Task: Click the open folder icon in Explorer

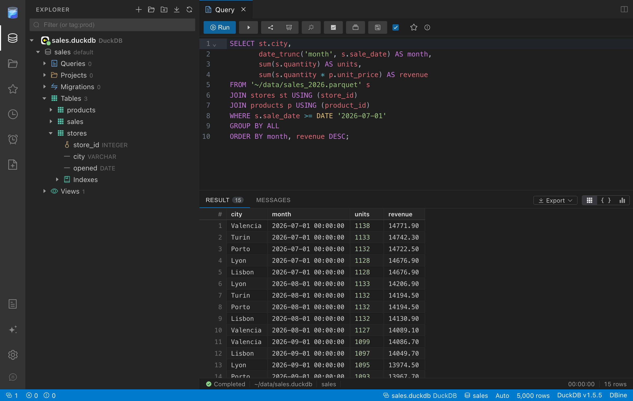Action: (x=151, y=10)
